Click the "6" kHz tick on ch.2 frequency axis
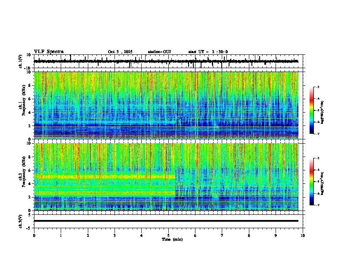 (x=30, y=170)
